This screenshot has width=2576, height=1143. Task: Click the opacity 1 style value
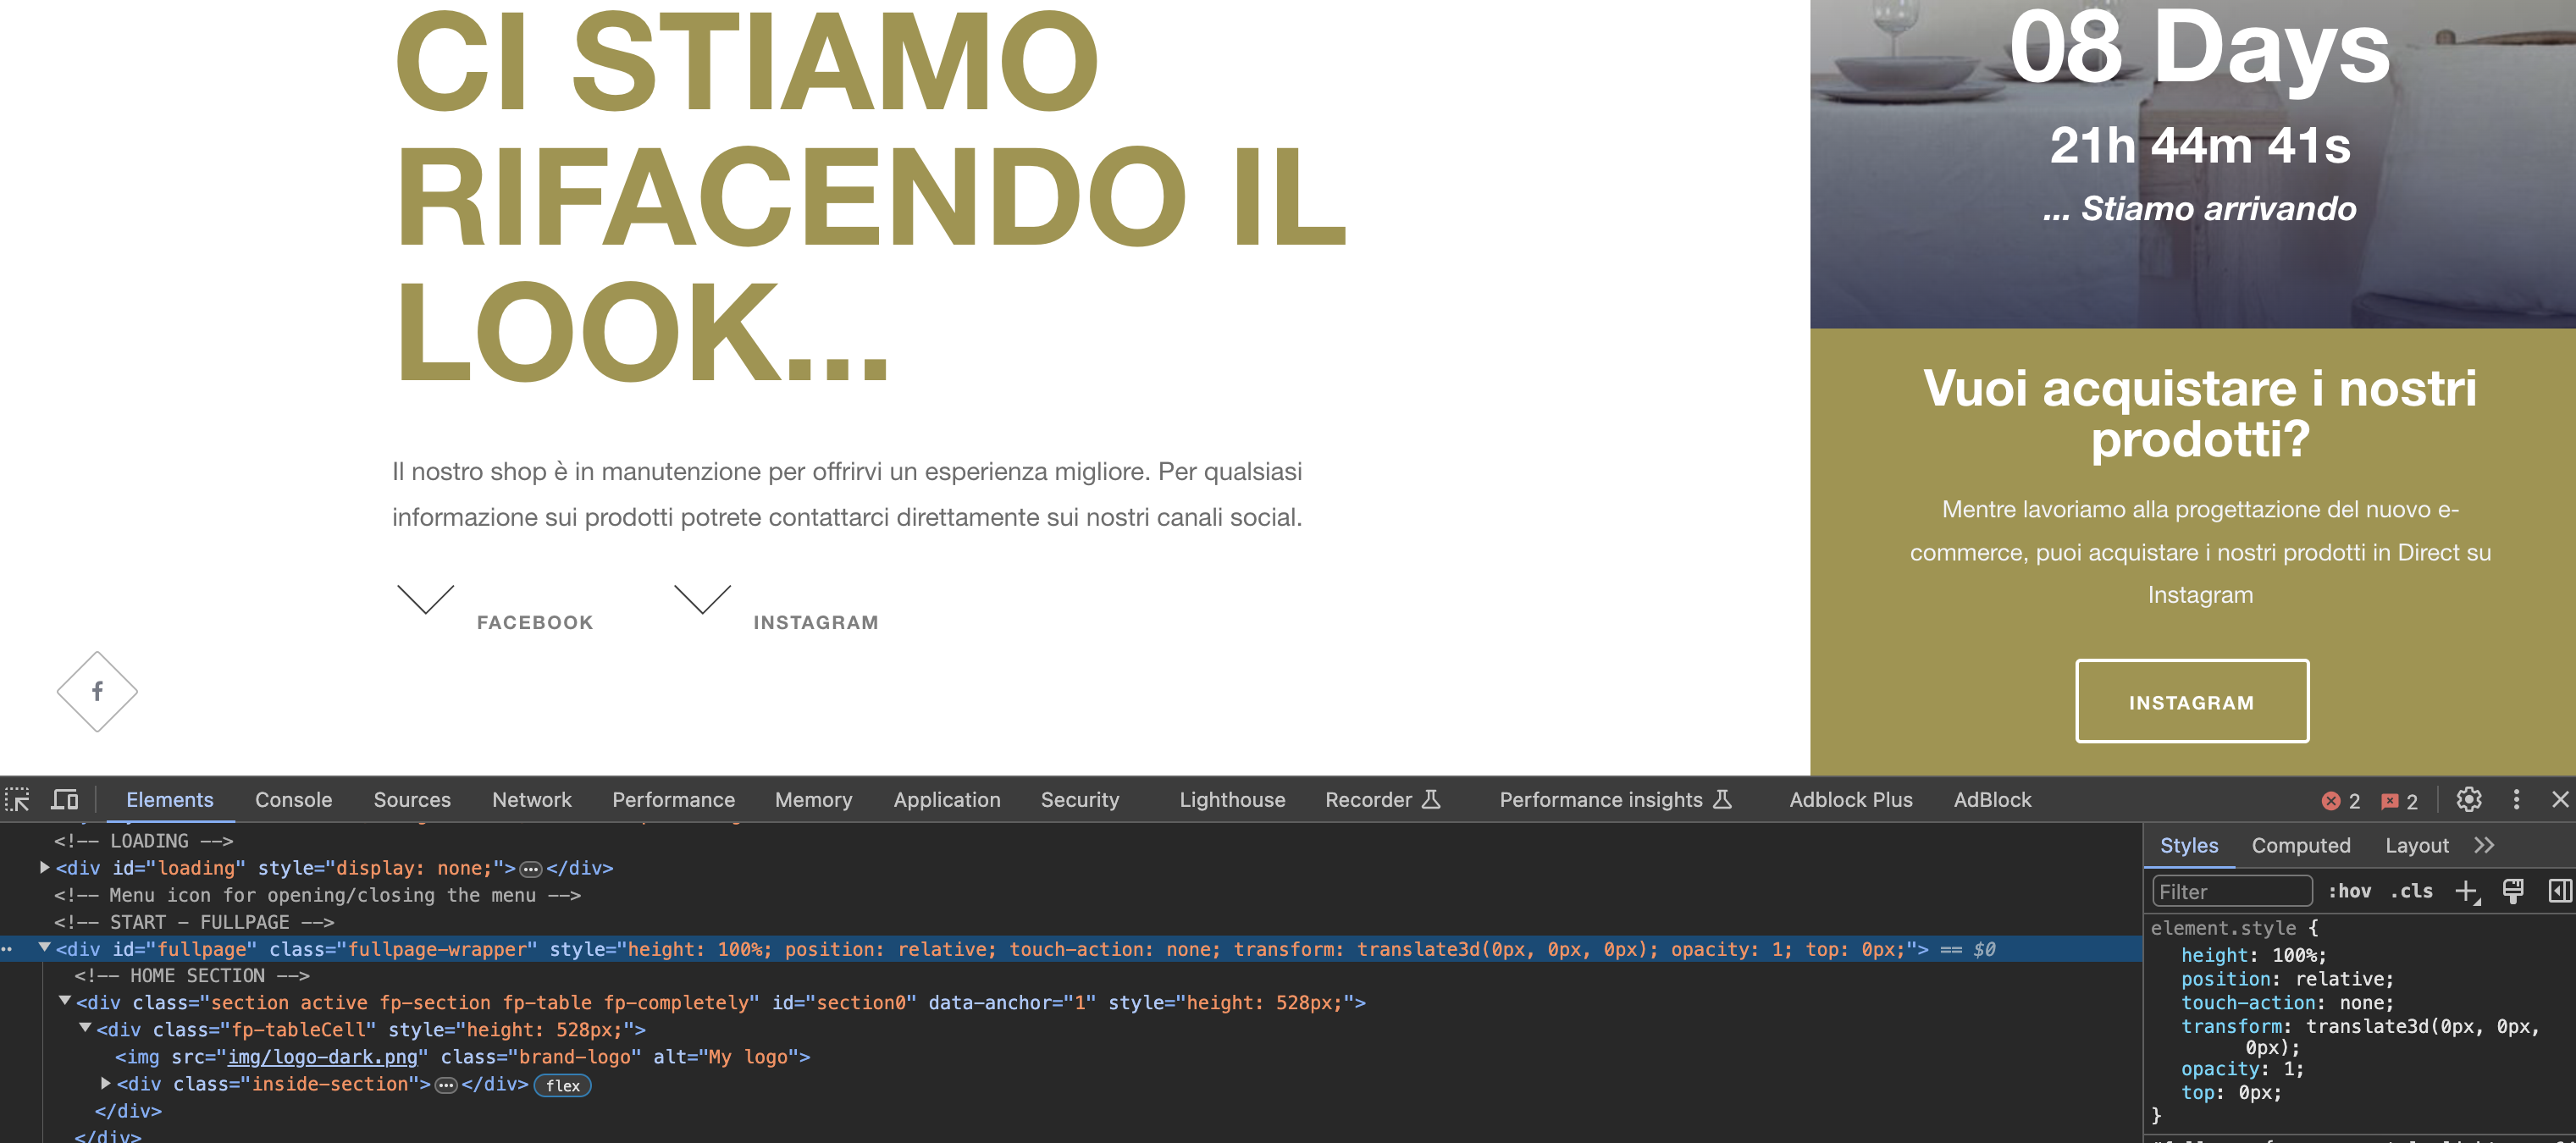click(2288, 1069)
